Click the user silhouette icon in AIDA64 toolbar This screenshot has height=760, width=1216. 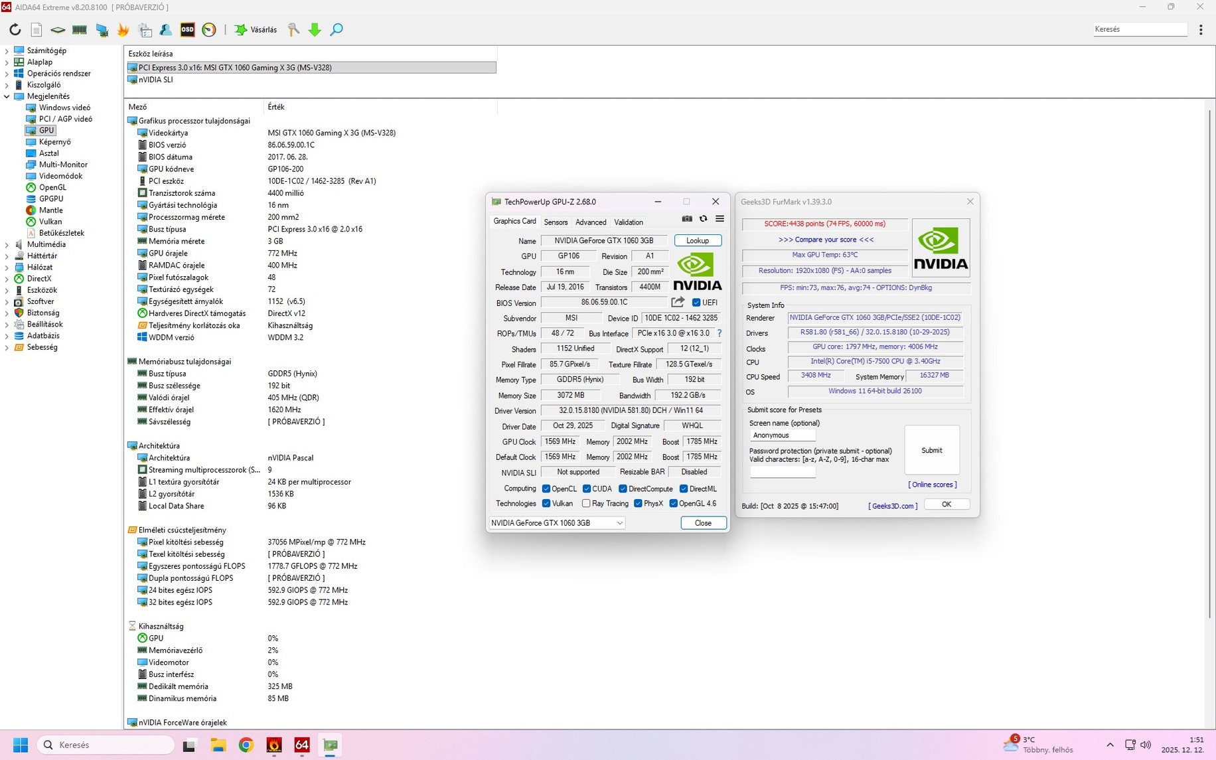click(166, 30)
